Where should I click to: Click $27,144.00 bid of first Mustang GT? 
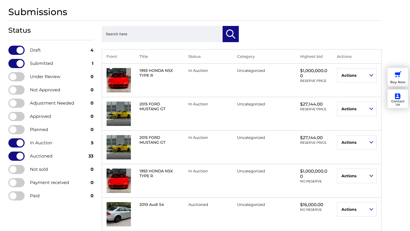pos(311,104)
